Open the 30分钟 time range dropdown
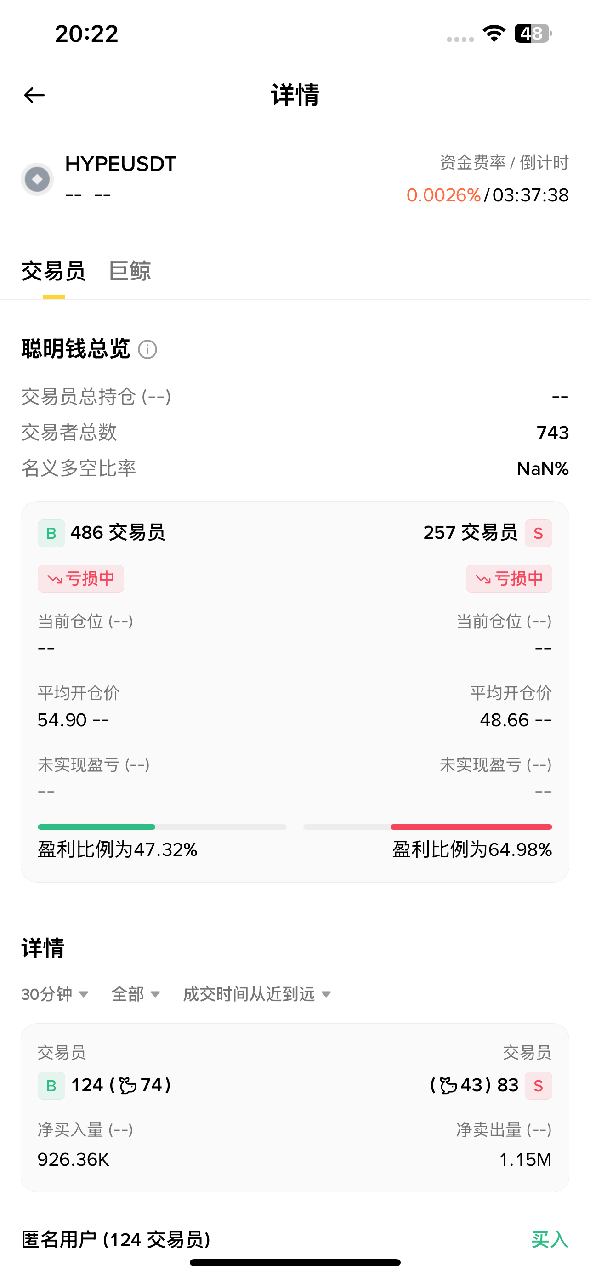 (x=55, y=994)
